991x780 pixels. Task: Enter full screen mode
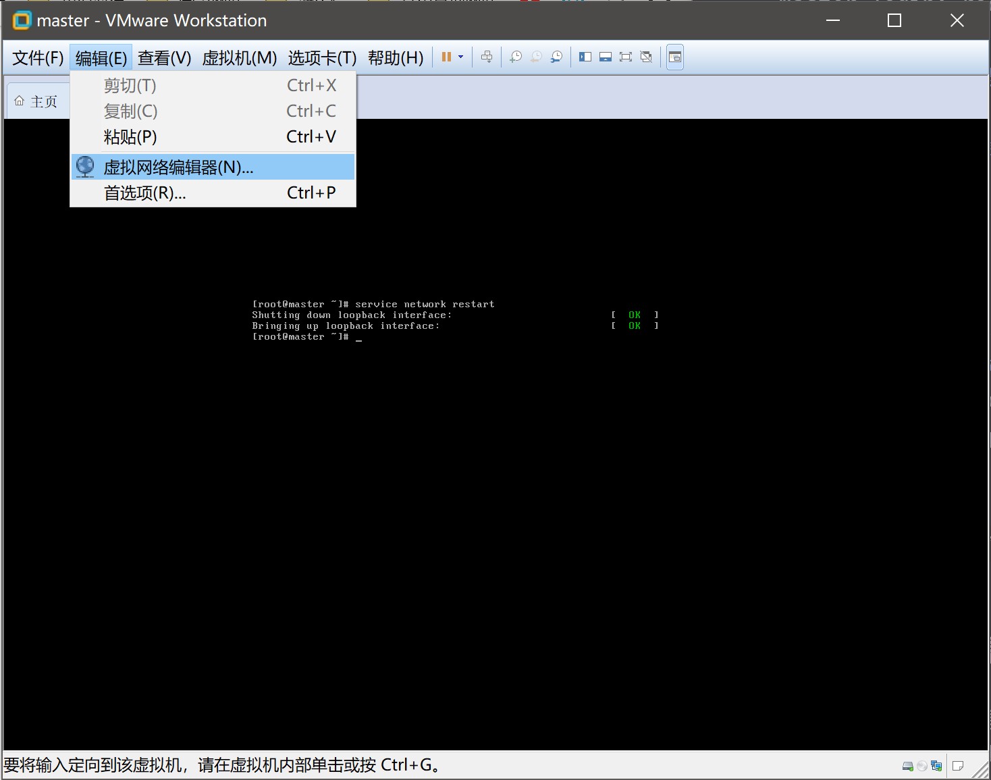(x=626, y=57)
